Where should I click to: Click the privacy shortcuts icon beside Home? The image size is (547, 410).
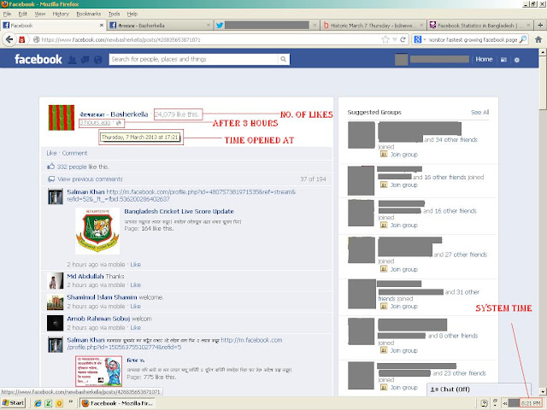pos(503,60)
